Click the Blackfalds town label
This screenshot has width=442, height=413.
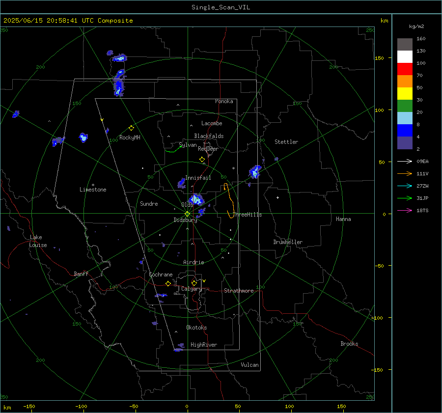209,136
